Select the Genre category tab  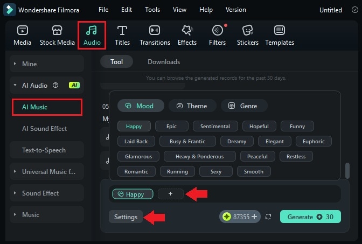[244, 106]
